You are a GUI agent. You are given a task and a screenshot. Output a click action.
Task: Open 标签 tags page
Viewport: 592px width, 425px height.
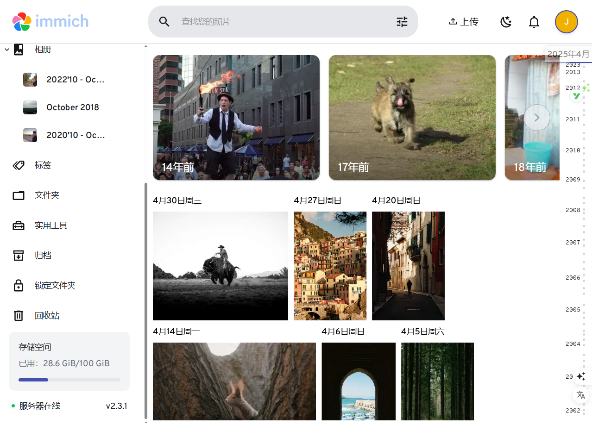[43, 165]
